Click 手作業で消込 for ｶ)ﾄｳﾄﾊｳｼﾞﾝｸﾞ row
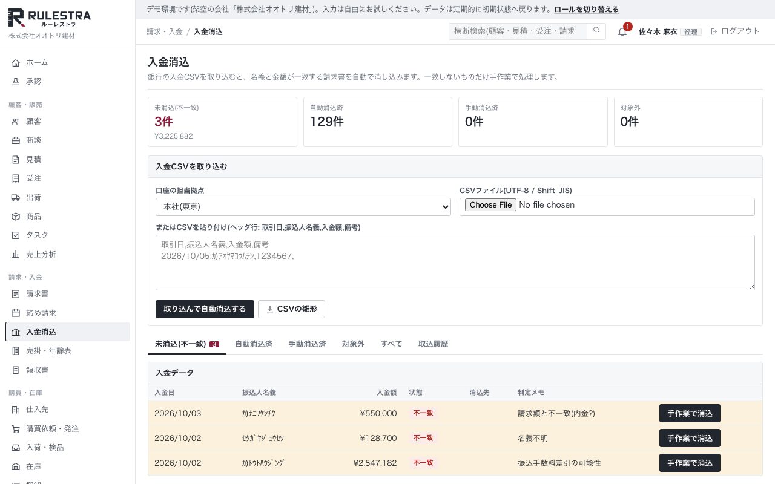 690,463
